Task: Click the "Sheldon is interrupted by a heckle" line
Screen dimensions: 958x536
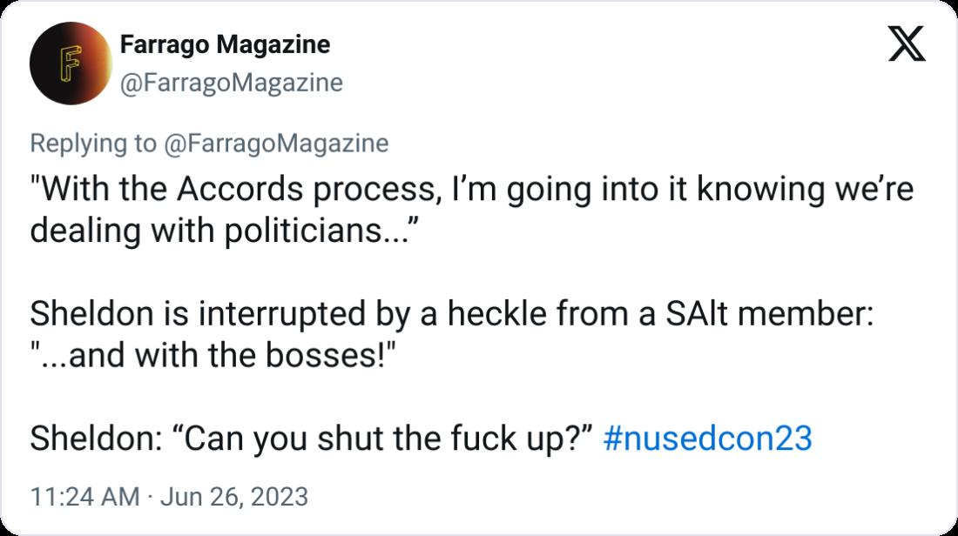Action: pyautogui.click(x=451, y=314)
